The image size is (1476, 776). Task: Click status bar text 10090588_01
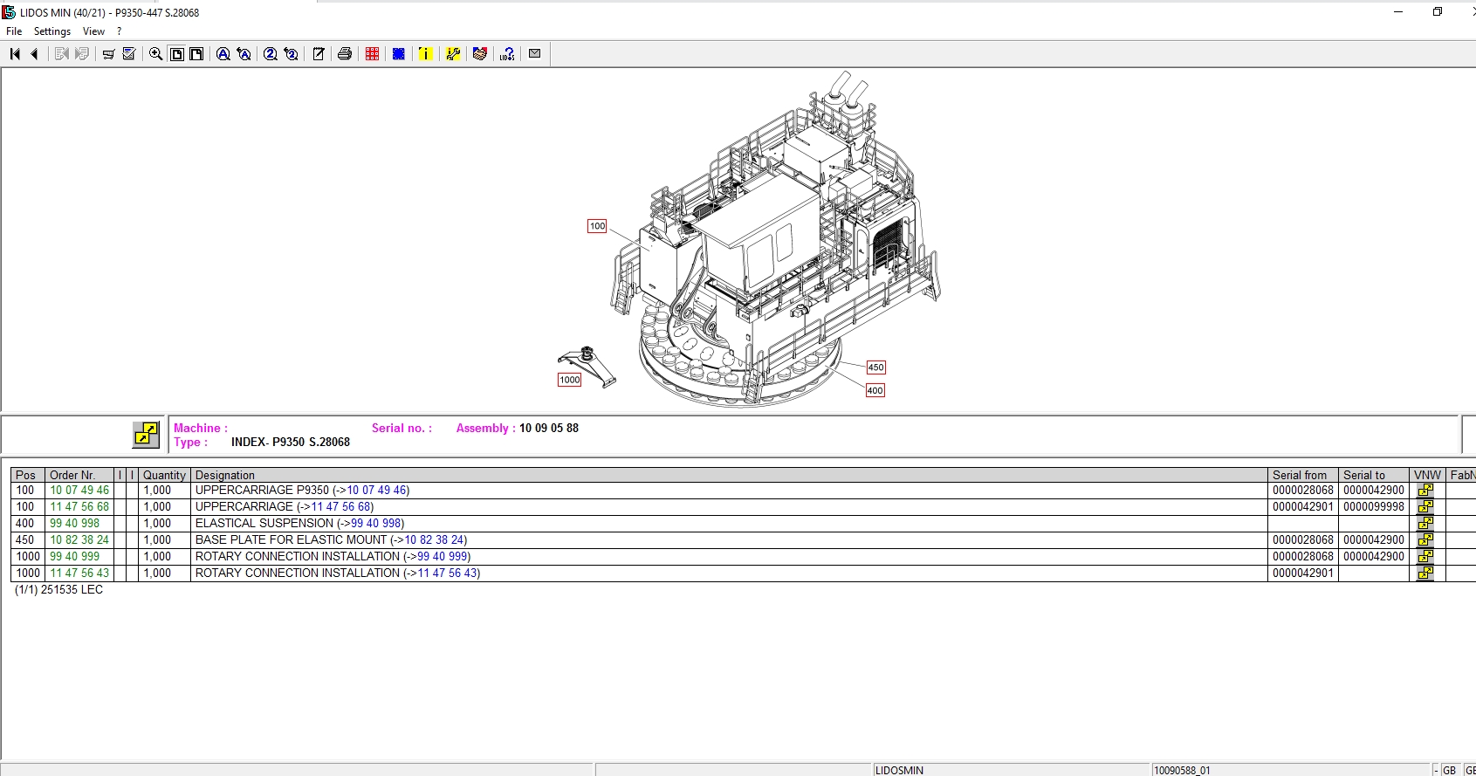[x=1182, y=770]
